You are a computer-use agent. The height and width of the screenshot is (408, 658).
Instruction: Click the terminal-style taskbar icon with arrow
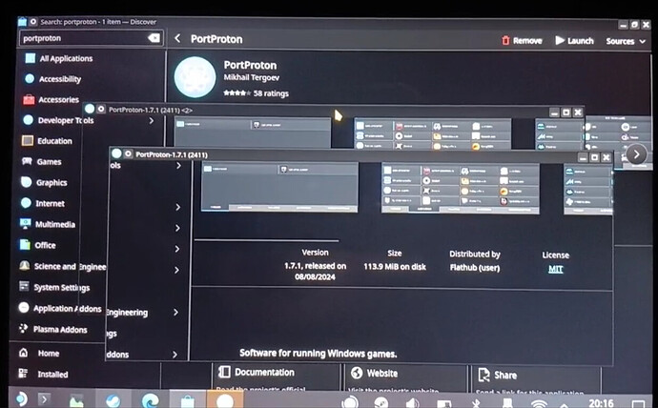44,399
